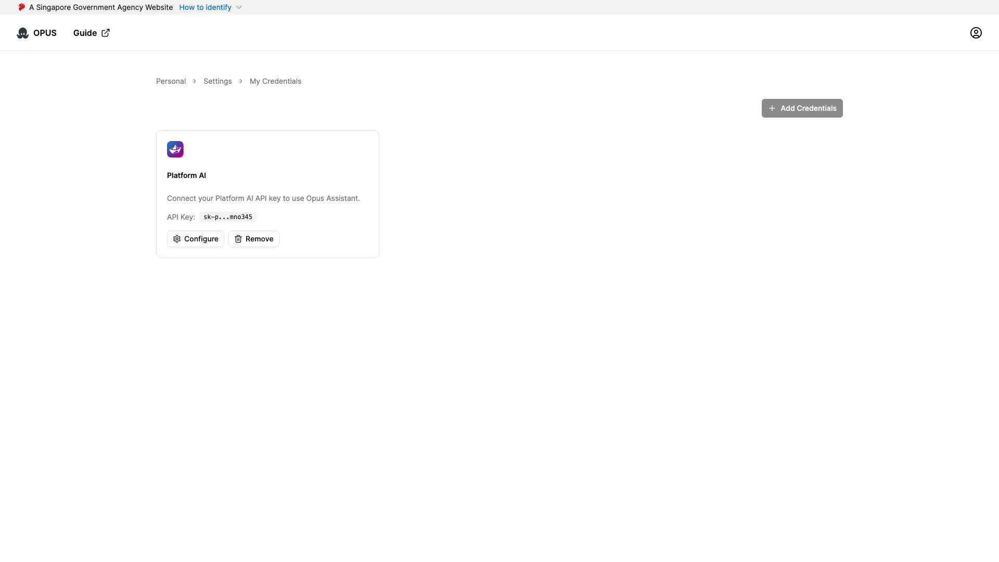Image resolution: width=999 pixels, height=562 pixels.
Task: Click the My Credentials breadcrumb
Action: [275, 81]
